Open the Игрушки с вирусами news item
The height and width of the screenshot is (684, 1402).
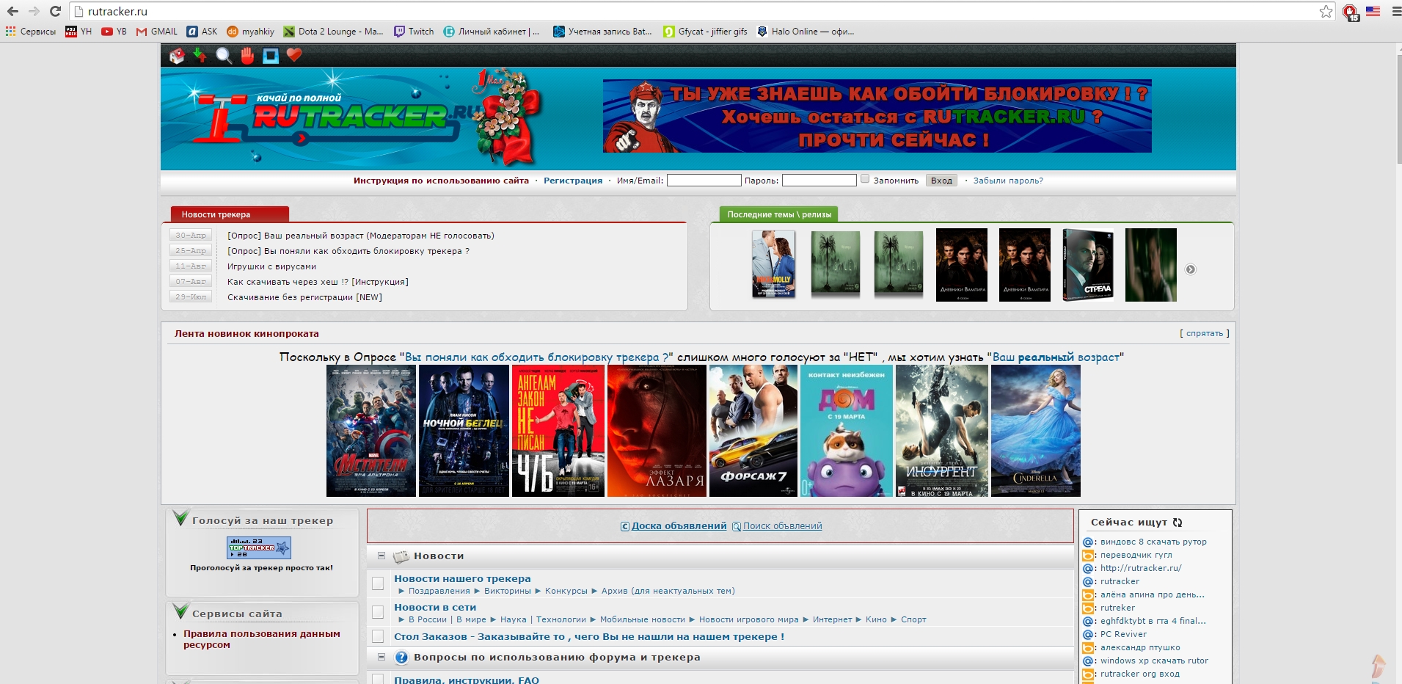(x=271, y=266)
